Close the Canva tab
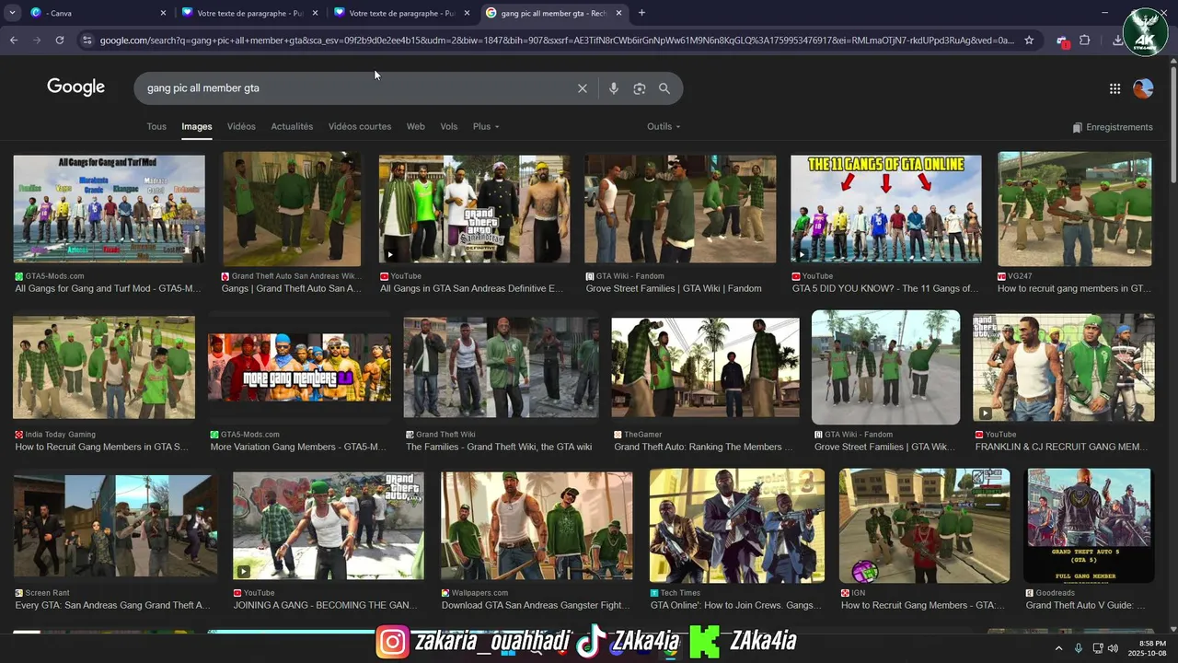 click(x=163, y=13)
